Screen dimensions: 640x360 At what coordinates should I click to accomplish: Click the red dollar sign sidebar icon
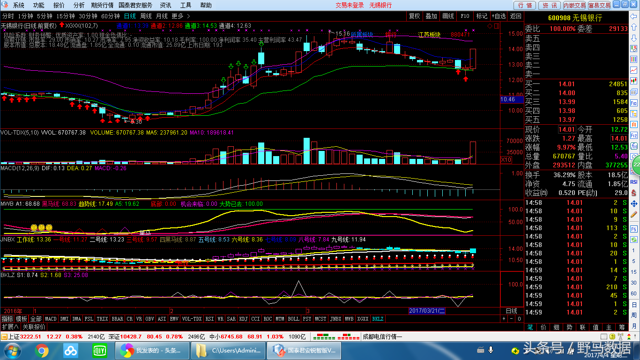pos(634,192)
